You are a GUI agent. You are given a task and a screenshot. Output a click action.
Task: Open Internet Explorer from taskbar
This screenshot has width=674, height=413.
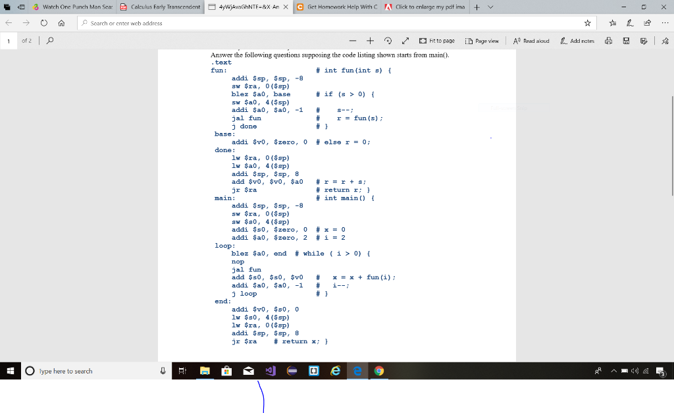[x=335, y=371]
